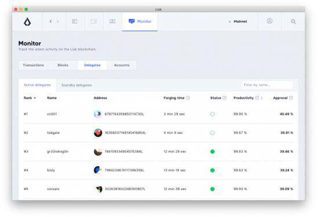This screenshot has height=217, width=321.
Task: Switch to Standby delegates tab
Action: [x=76, y=85]
